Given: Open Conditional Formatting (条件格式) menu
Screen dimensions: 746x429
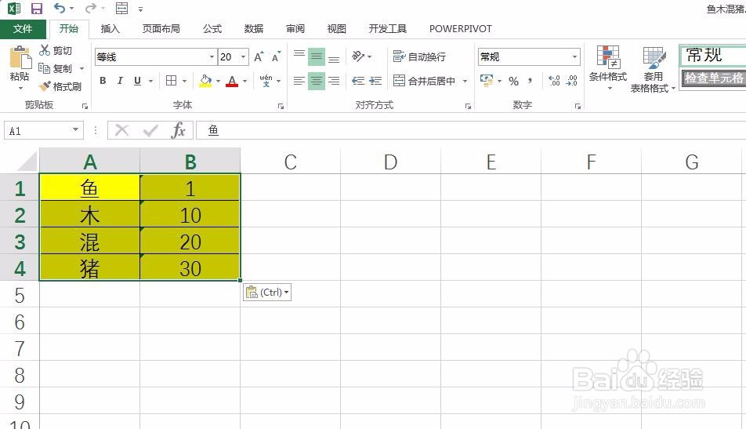Looking at the screenshot, I should [x=608, y=67].
